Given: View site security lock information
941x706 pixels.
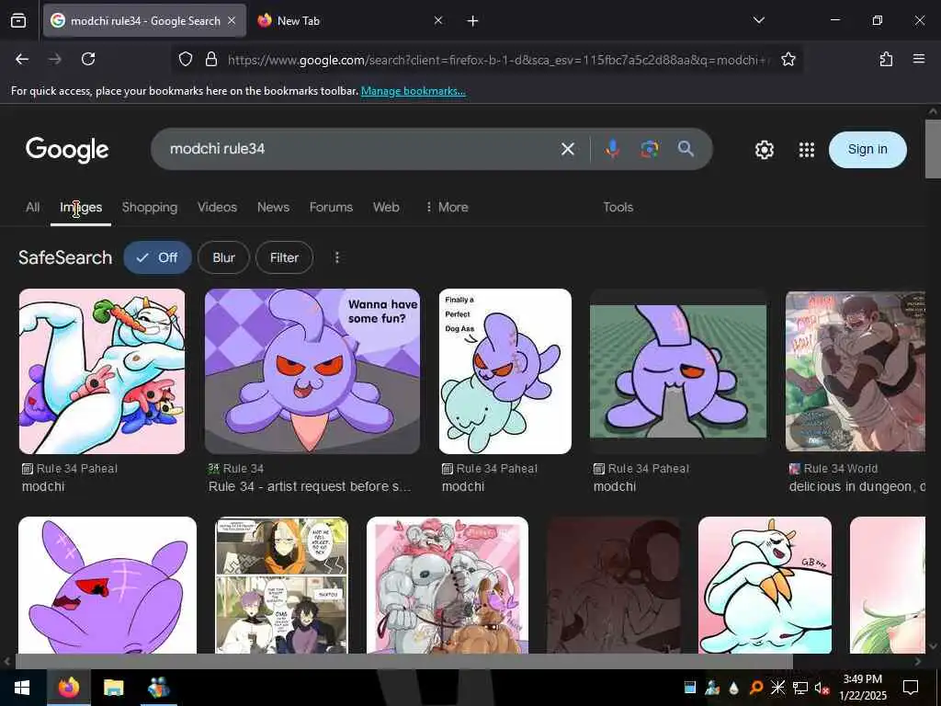Looking at the screenshot, I should click(x=211, y=59).
